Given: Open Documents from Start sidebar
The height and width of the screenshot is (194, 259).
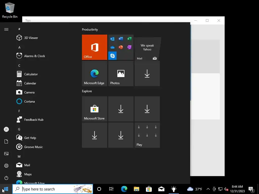Looking at the screenshot, I should point(6,141).
